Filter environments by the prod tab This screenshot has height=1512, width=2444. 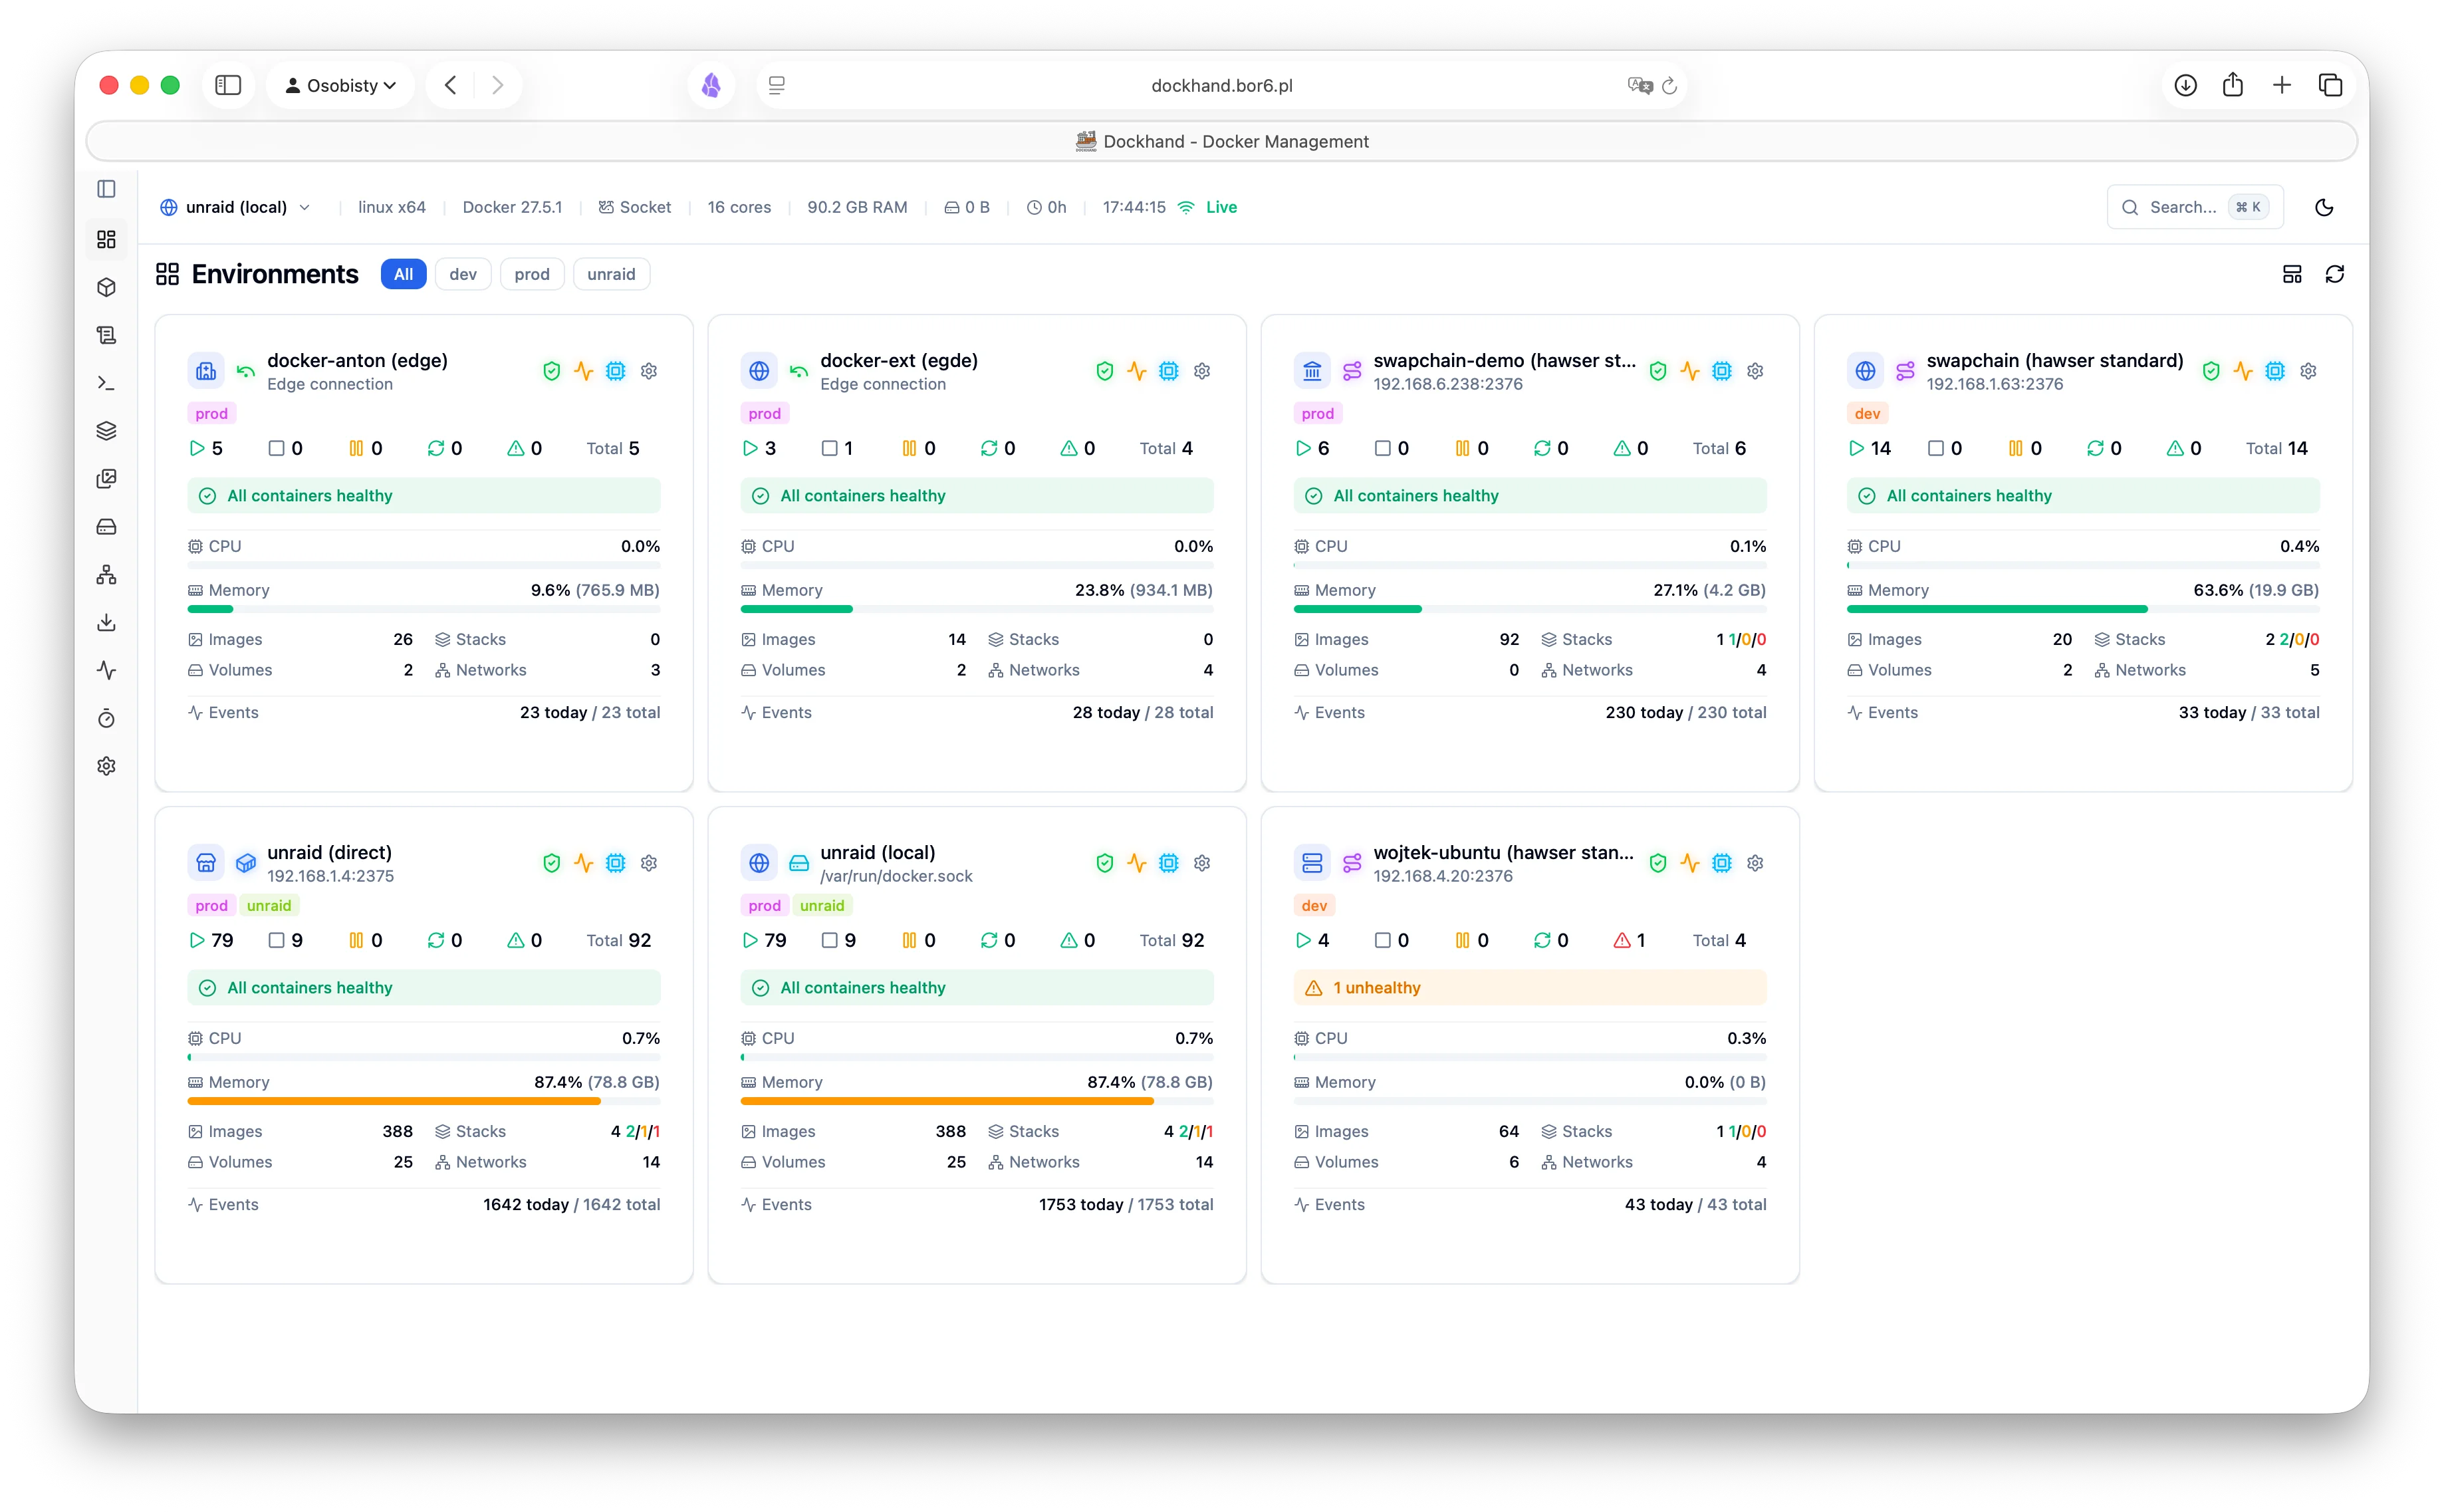(532, 274)
